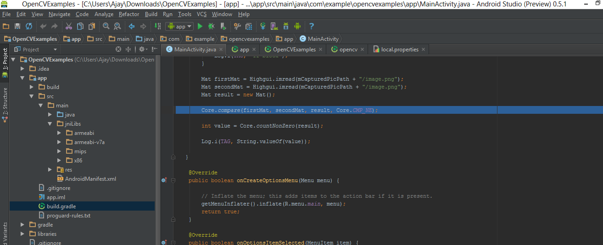Open the Project panel gear settings menu
The width and height of the screenshot is (603, 245).
[x=142, y=49]
